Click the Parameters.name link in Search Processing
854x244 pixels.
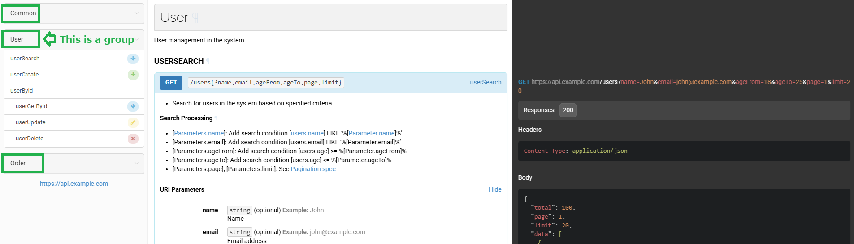click(199, 133)
